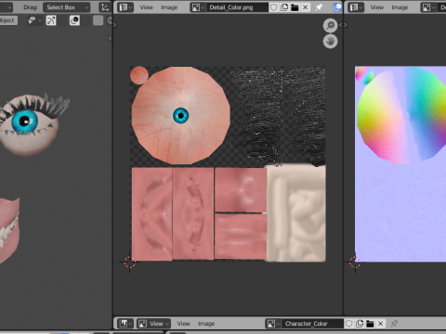
Task: Open editor type dropdown of bottom image editor
Action: (125, 324)
